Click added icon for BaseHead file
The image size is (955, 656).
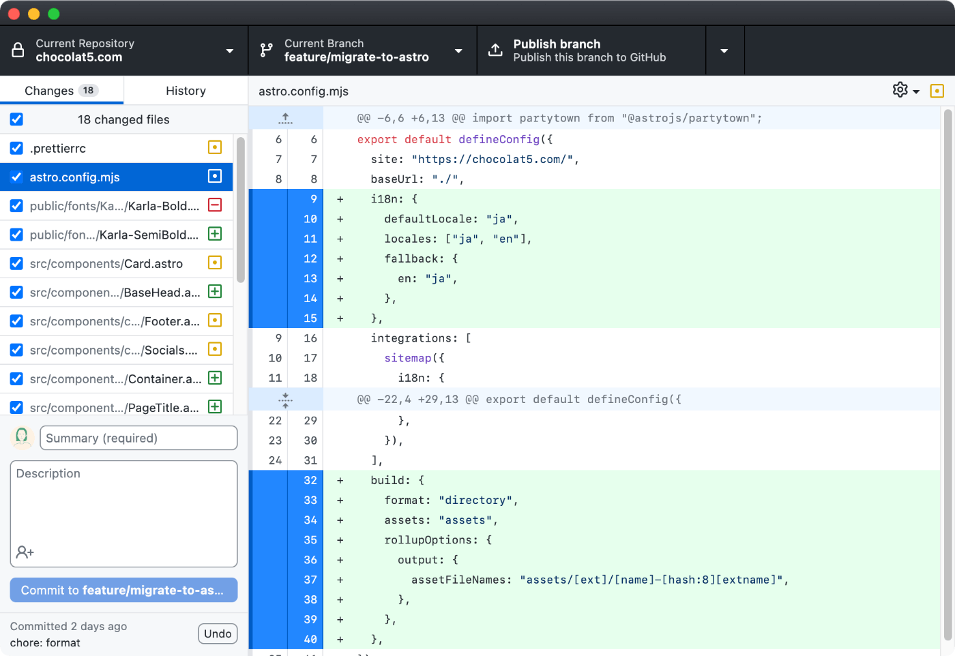(215, 291)
